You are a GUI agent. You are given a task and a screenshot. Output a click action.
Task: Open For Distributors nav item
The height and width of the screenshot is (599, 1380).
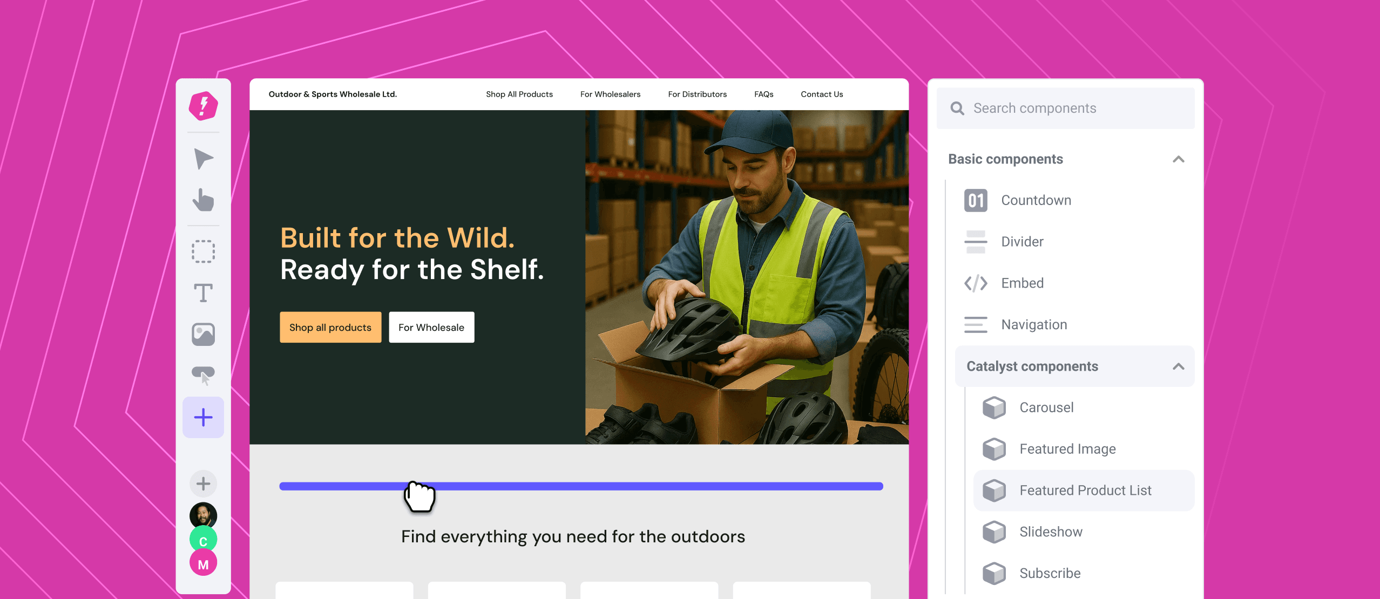(698, 94)
